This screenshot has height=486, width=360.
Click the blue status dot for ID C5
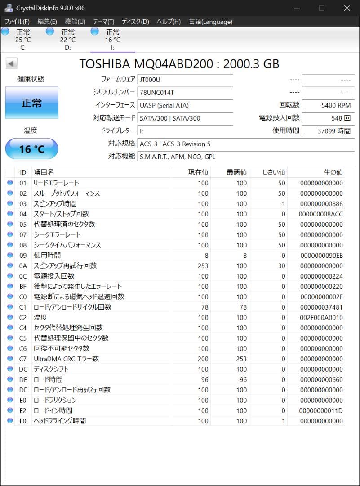coord(10,337)
